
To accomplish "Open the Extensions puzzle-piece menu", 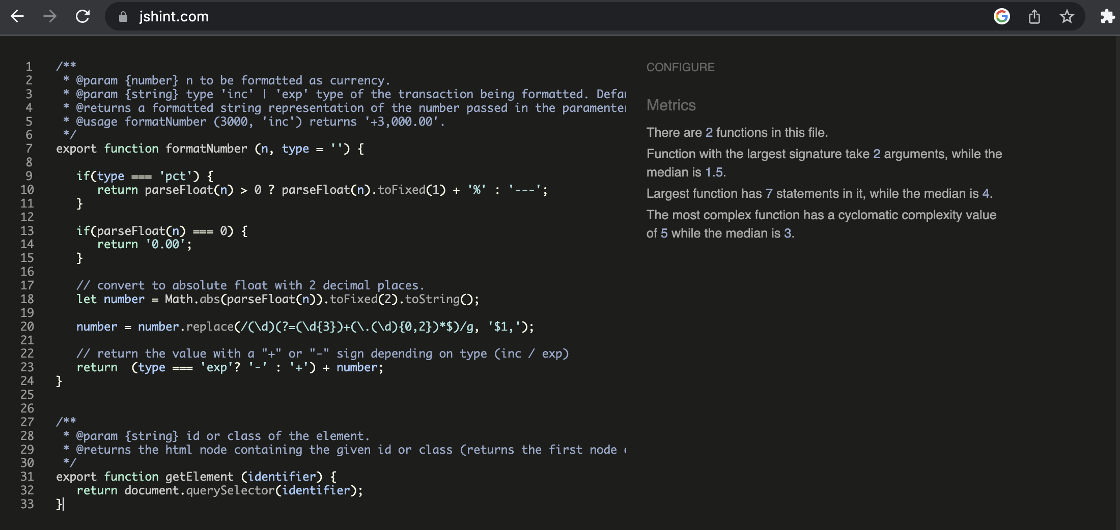I will 1107,17.
